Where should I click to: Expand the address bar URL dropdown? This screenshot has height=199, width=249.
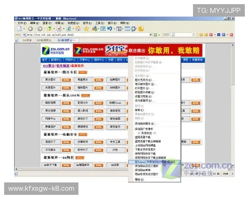[x=151, y=34]
